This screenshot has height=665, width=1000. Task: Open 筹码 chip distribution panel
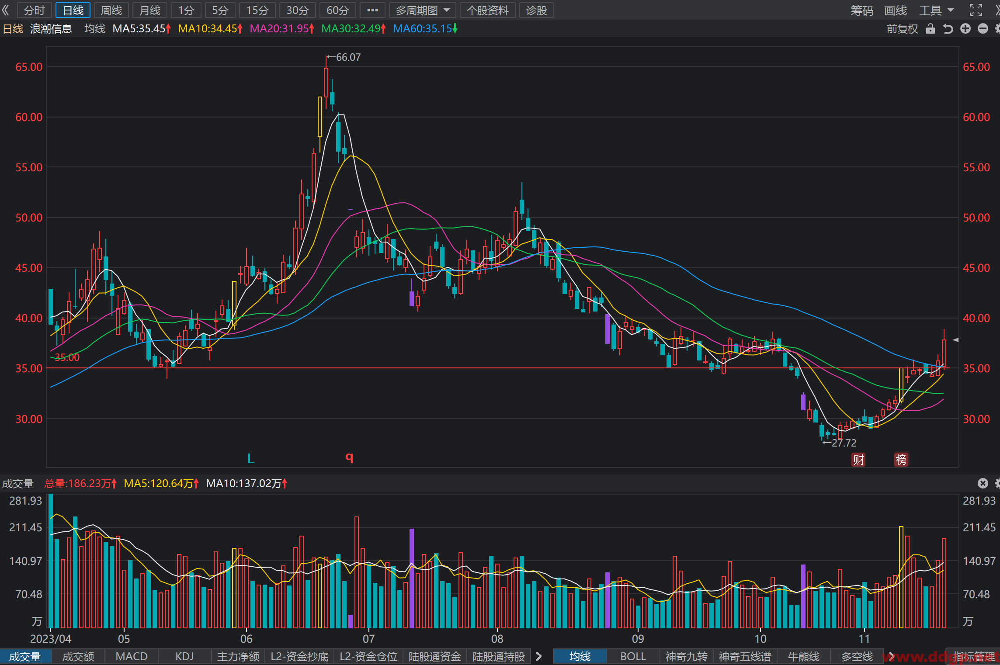pos(861,10)
